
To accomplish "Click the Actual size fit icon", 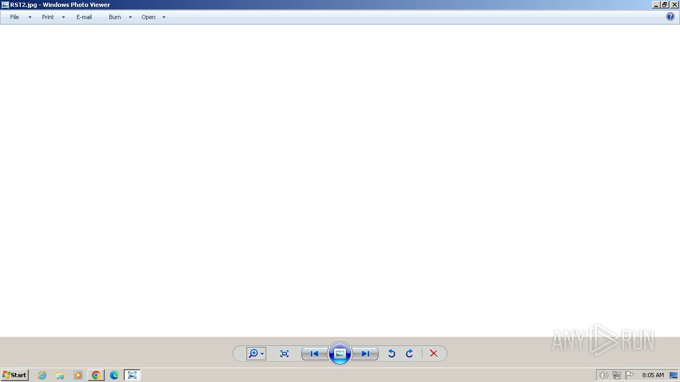I will pos(284,353).
